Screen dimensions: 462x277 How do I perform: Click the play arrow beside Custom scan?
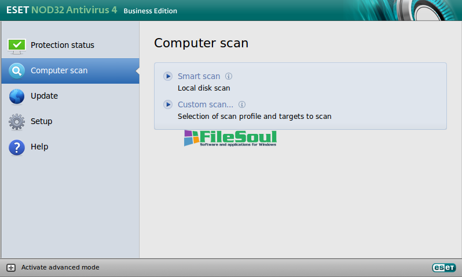coord(168,104)
